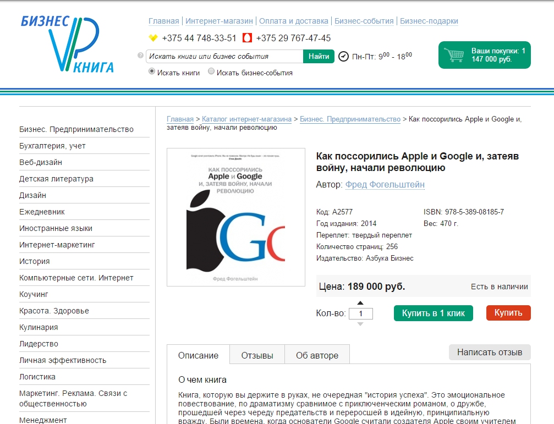554x424 pixels.
Task: Open Компьютерные сети. Интернет category
Action: click(x=76, y=278)
